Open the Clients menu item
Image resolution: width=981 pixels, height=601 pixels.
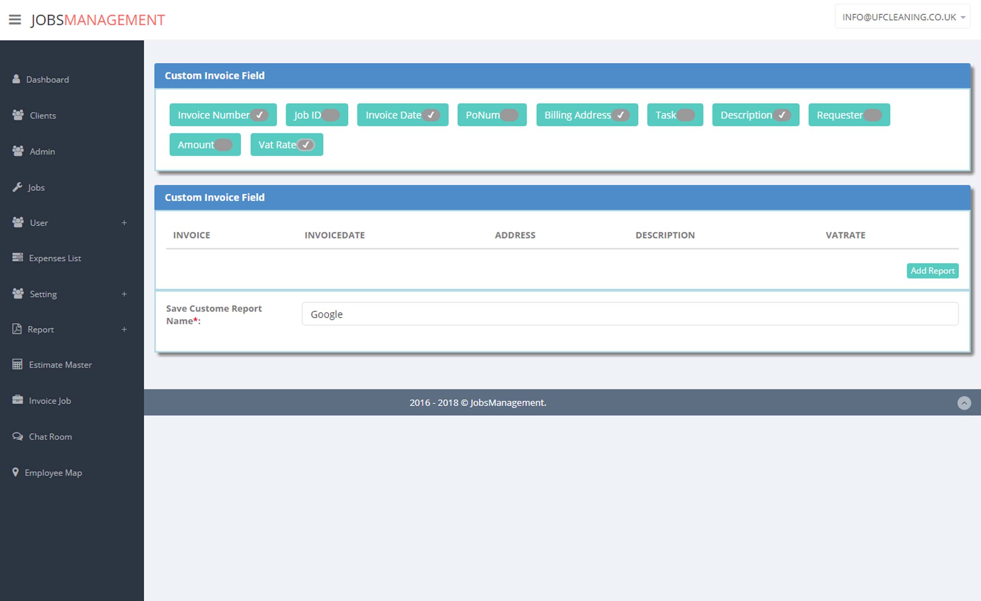[x=43, y=115]
